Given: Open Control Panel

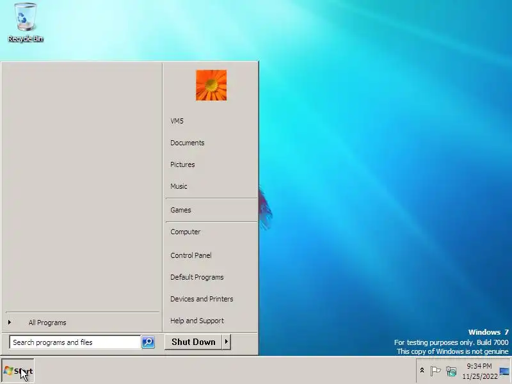Looking at the screenshot, I should 211,255.
